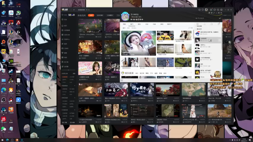Open the WeGame desktop shortcut
Image resolution: width=253 pixels, height=142 pixels.
[11, 81]
